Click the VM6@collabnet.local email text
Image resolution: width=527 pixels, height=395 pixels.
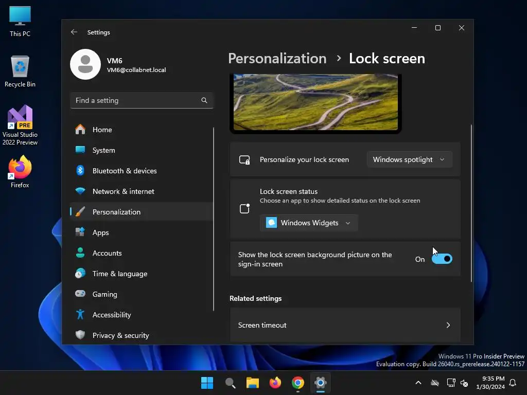136,70
